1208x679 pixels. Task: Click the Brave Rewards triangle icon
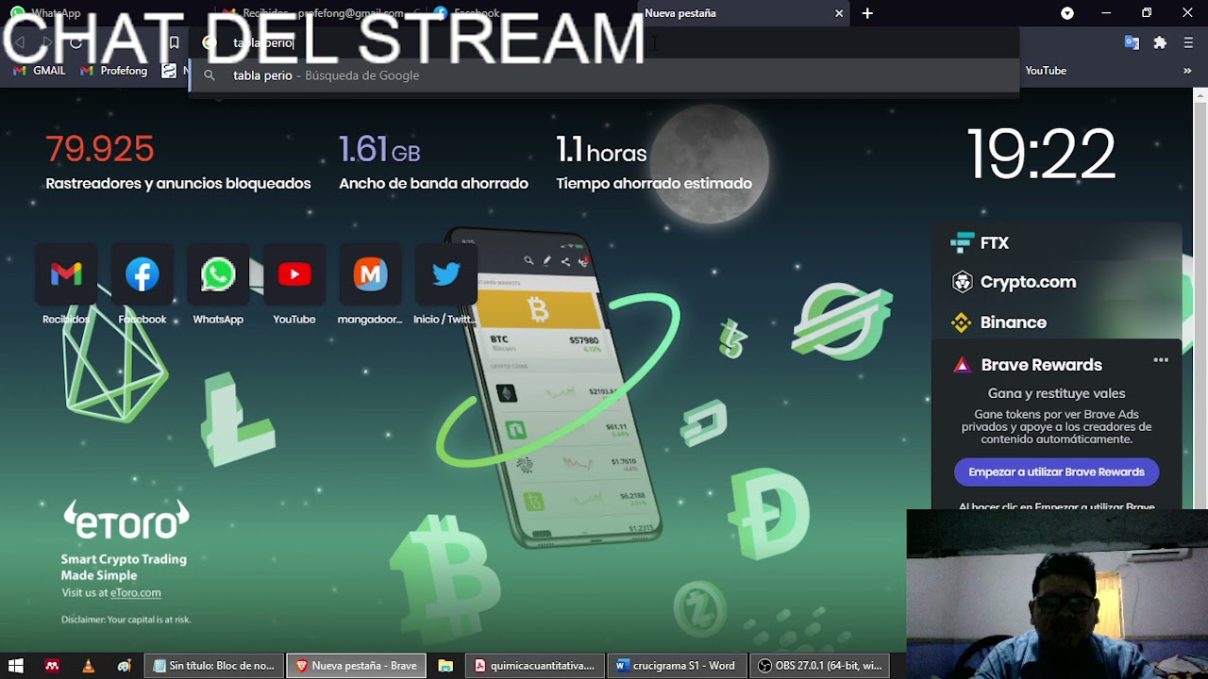[962, 365]
